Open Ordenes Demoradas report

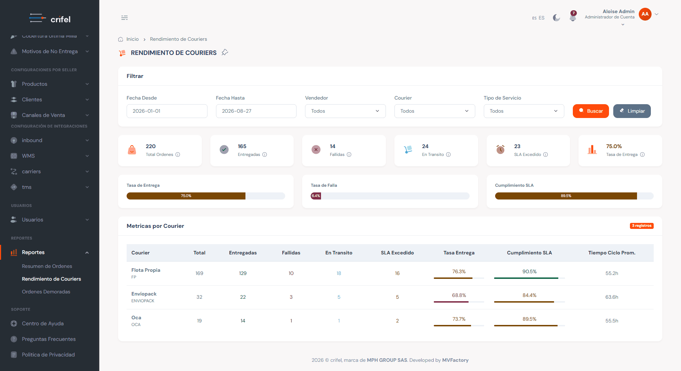point(46,292)
